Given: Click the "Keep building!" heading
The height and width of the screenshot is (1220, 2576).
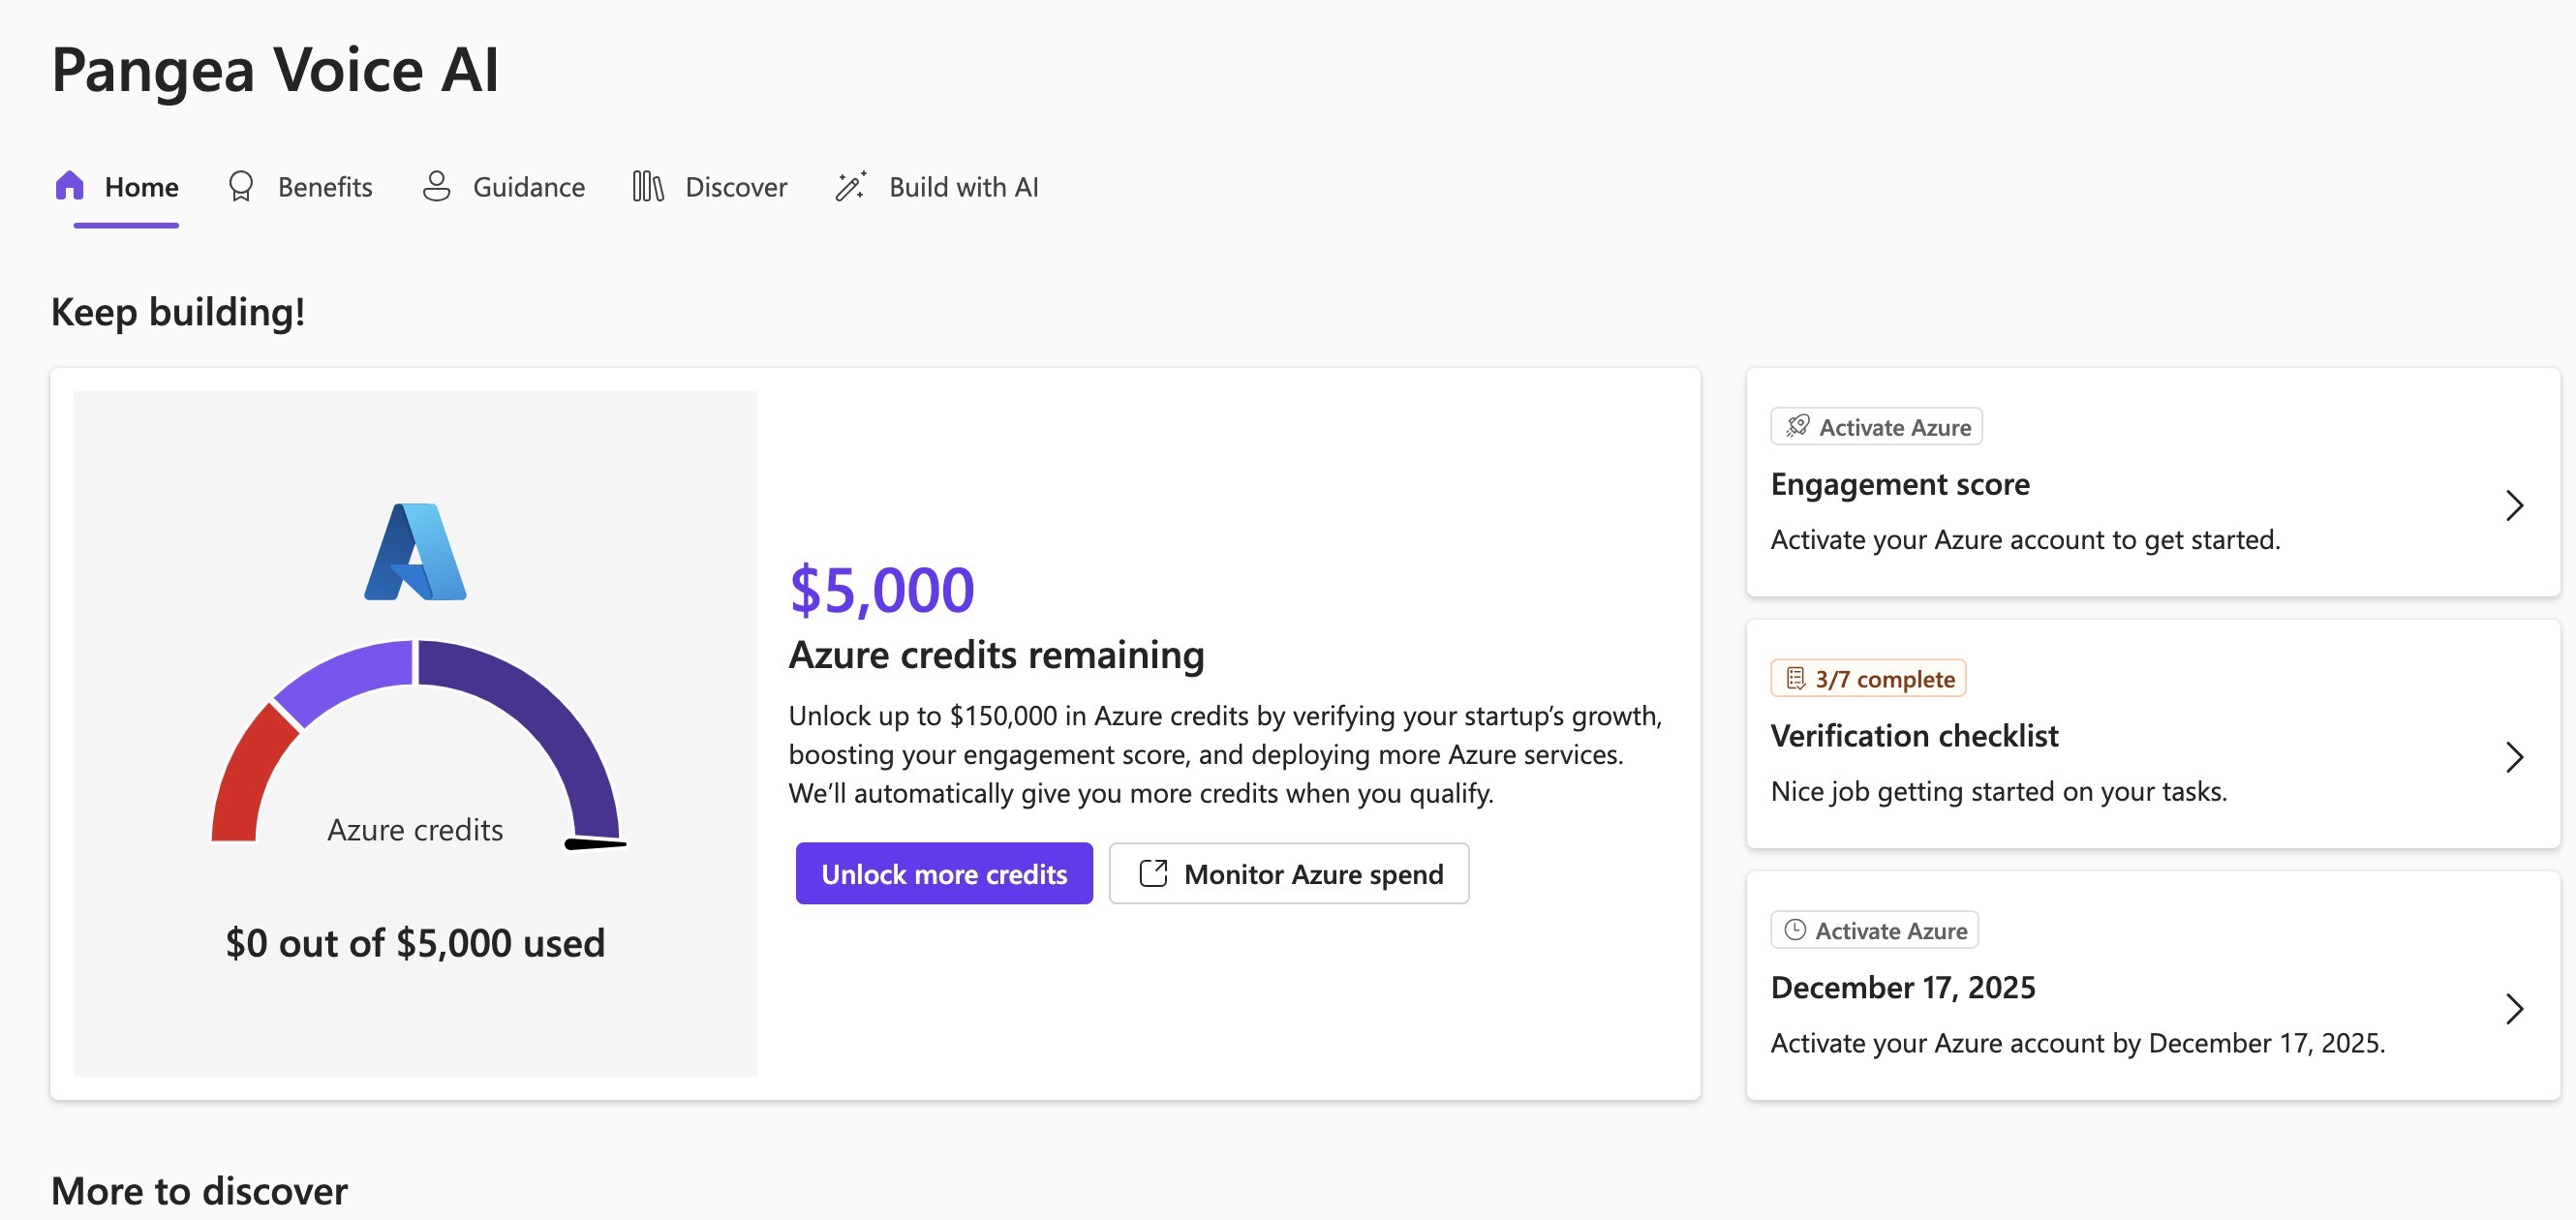Looking at the screenshot, I should pos(178,312).
